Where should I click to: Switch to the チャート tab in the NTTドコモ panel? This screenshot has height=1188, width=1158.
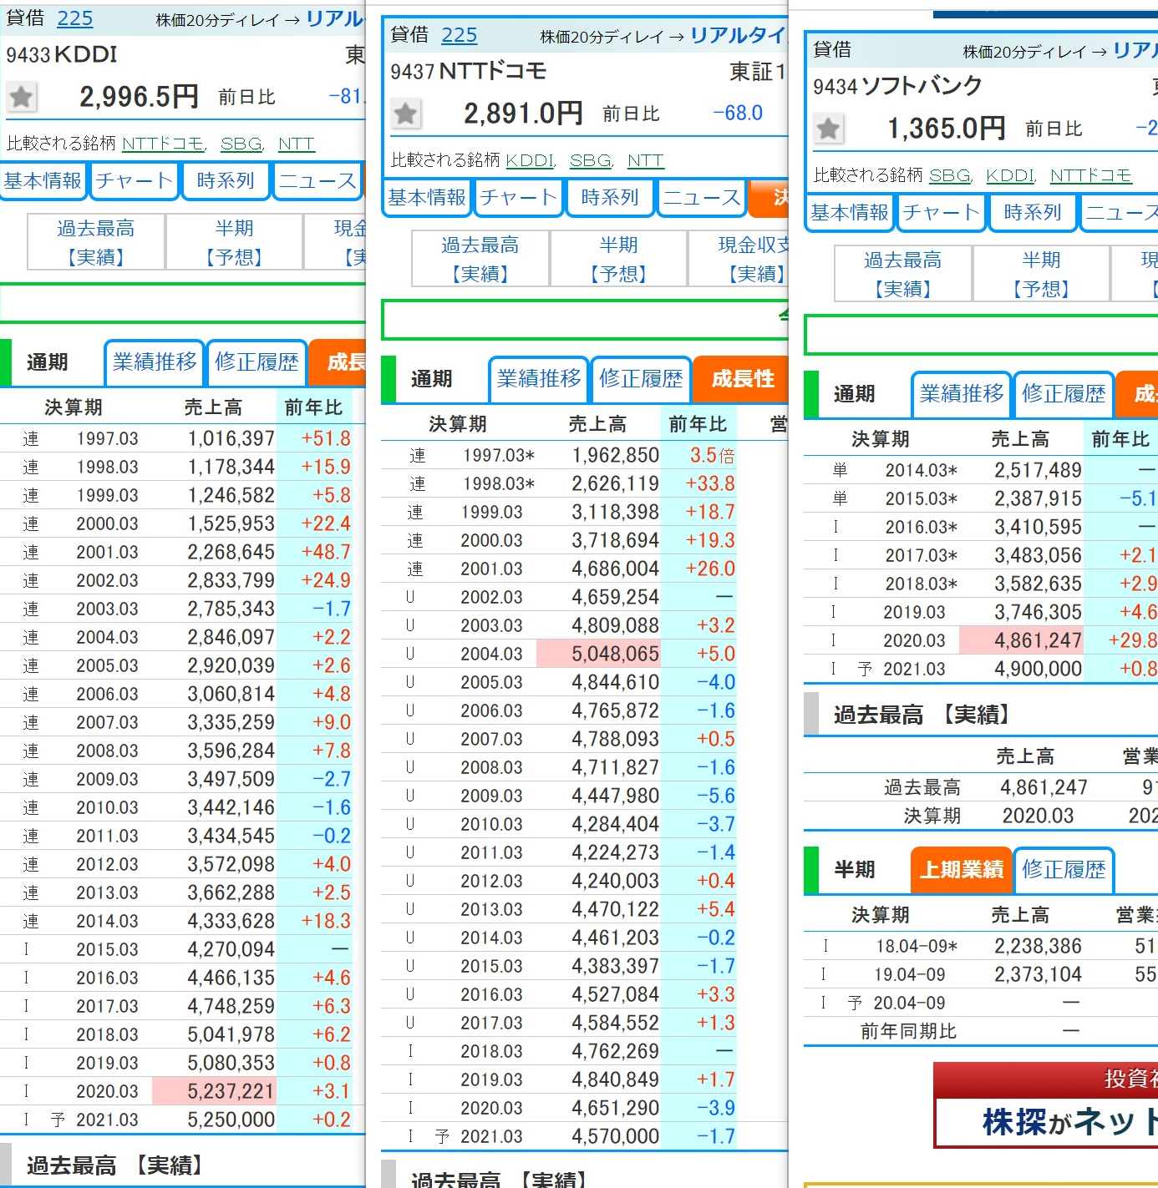518,197
